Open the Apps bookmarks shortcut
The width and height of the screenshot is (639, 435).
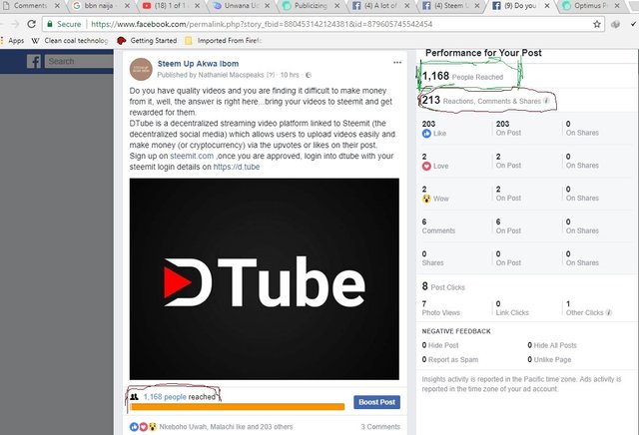pos(13,40)
